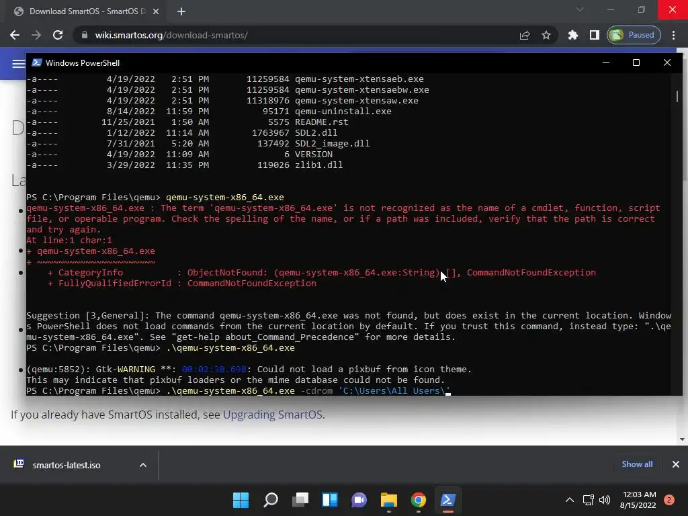Select the Download SmartOS tab
Screen dimensions: 688x516
pyautogui.click(x=83, y=11)
